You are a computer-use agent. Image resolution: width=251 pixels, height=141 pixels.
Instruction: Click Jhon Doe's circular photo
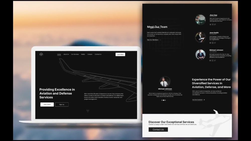[x=200, y=20]
